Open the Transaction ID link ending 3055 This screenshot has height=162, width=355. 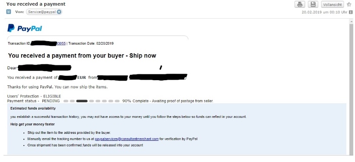click(61, 43)
